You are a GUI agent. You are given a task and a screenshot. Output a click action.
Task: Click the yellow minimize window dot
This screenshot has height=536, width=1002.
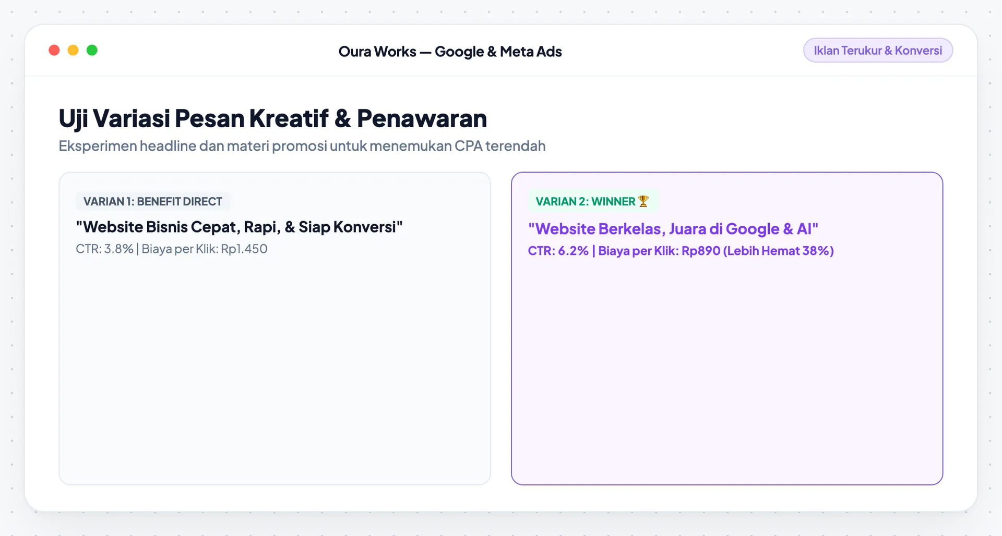(73, 50)
